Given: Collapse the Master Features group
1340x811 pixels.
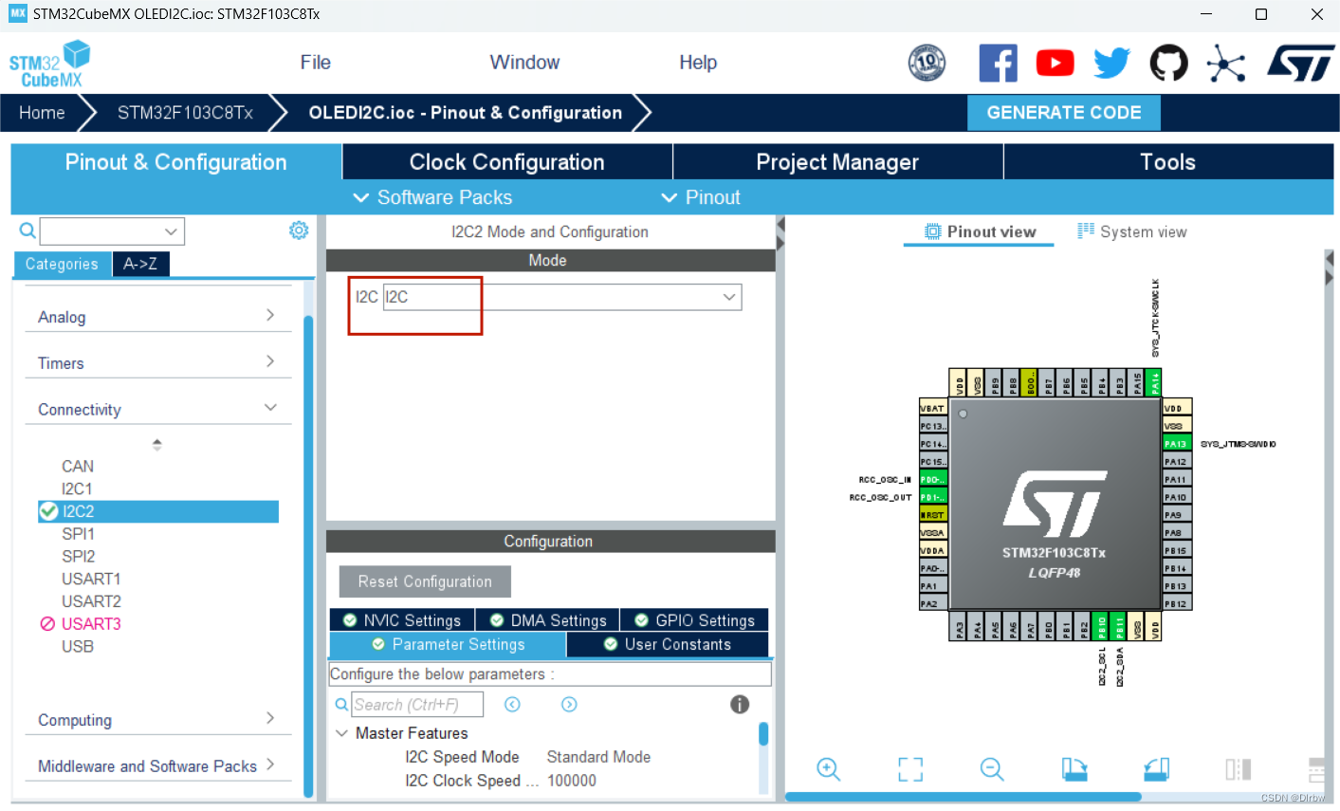Looking at the screenshot, I should pos(342,733).
